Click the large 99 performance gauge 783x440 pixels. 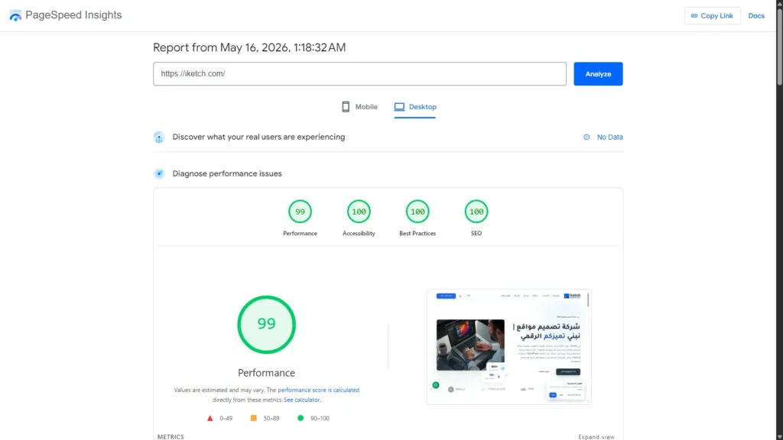click(x=266, y=325)
